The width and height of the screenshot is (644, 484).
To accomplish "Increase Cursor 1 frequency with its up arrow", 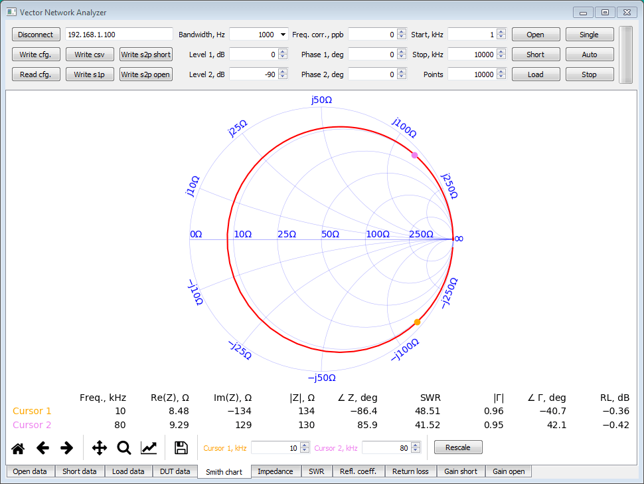I will click(x=305, y=445).
